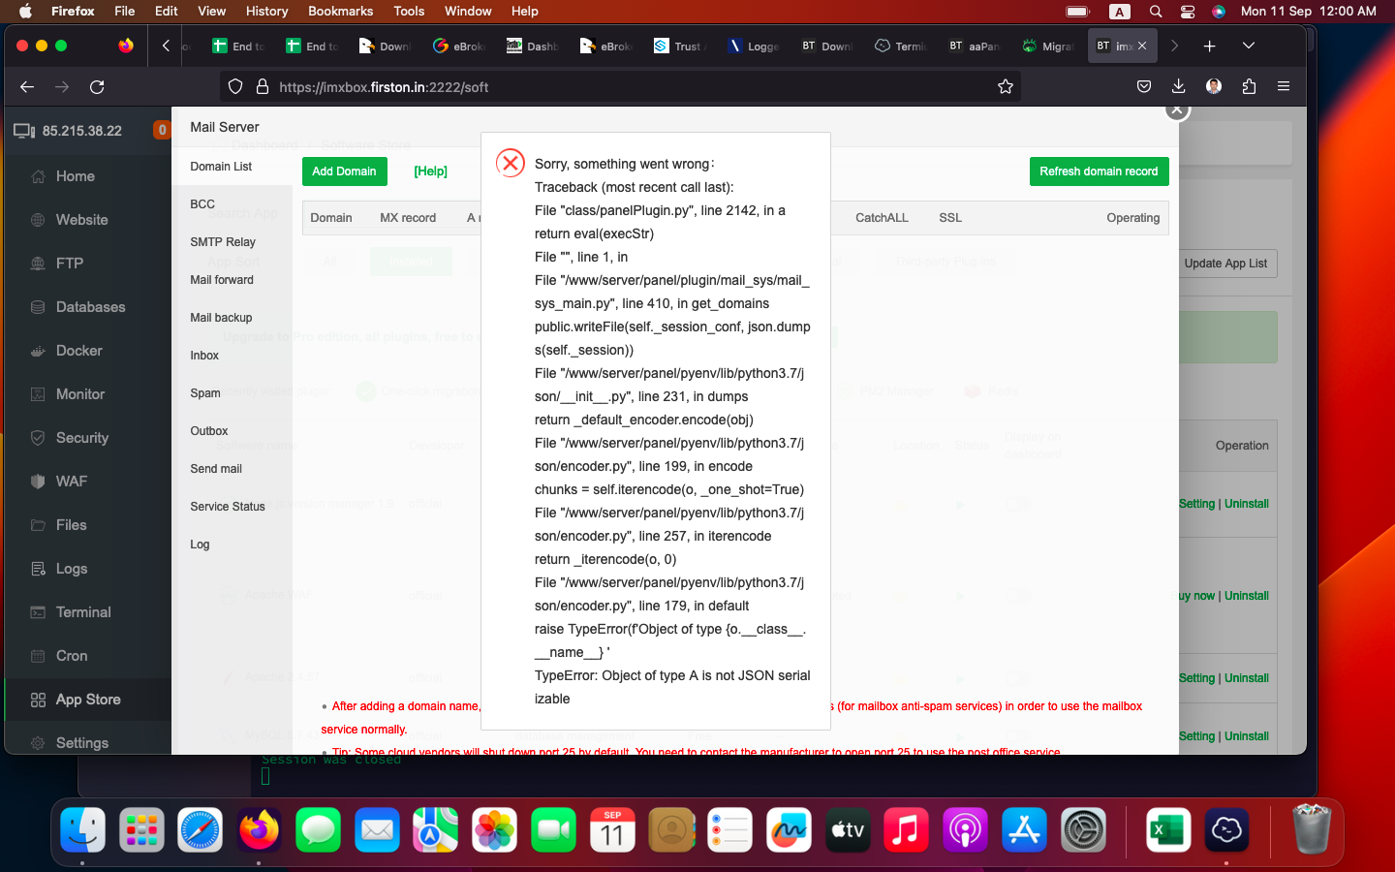This screenshot has width=1395, height=872.
Task: Open Docker in the panel sidebar
Action: 79,351
